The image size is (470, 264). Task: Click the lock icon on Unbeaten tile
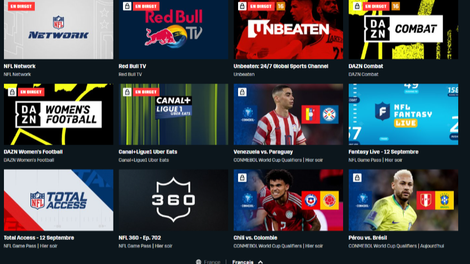(242, 6)
